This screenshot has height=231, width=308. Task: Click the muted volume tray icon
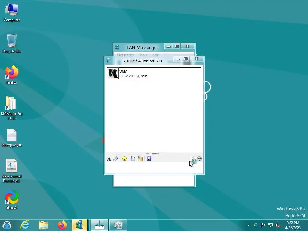[x=278, y=225]
